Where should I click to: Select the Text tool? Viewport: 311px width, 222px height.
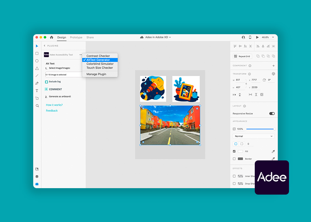37,91
